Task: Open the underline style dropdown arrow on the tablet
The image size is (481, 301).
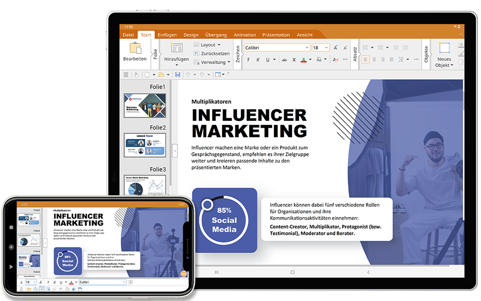Action: [x=274, y=60]
